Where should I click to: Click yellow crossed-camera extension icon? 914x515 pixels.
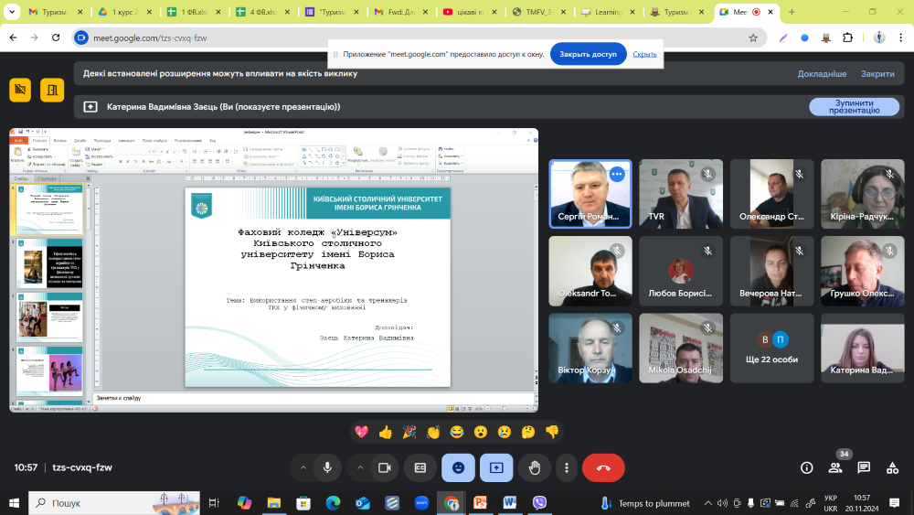pyautogui.click(x=20, y=90)
